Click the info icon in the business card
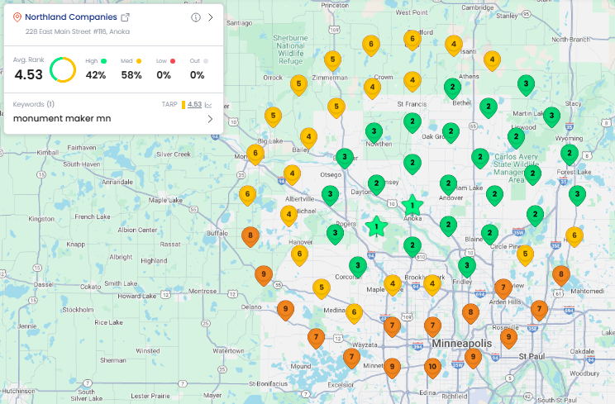Viewport: 615px width, 404px height. pyautogui.click(x=196, y=17)
